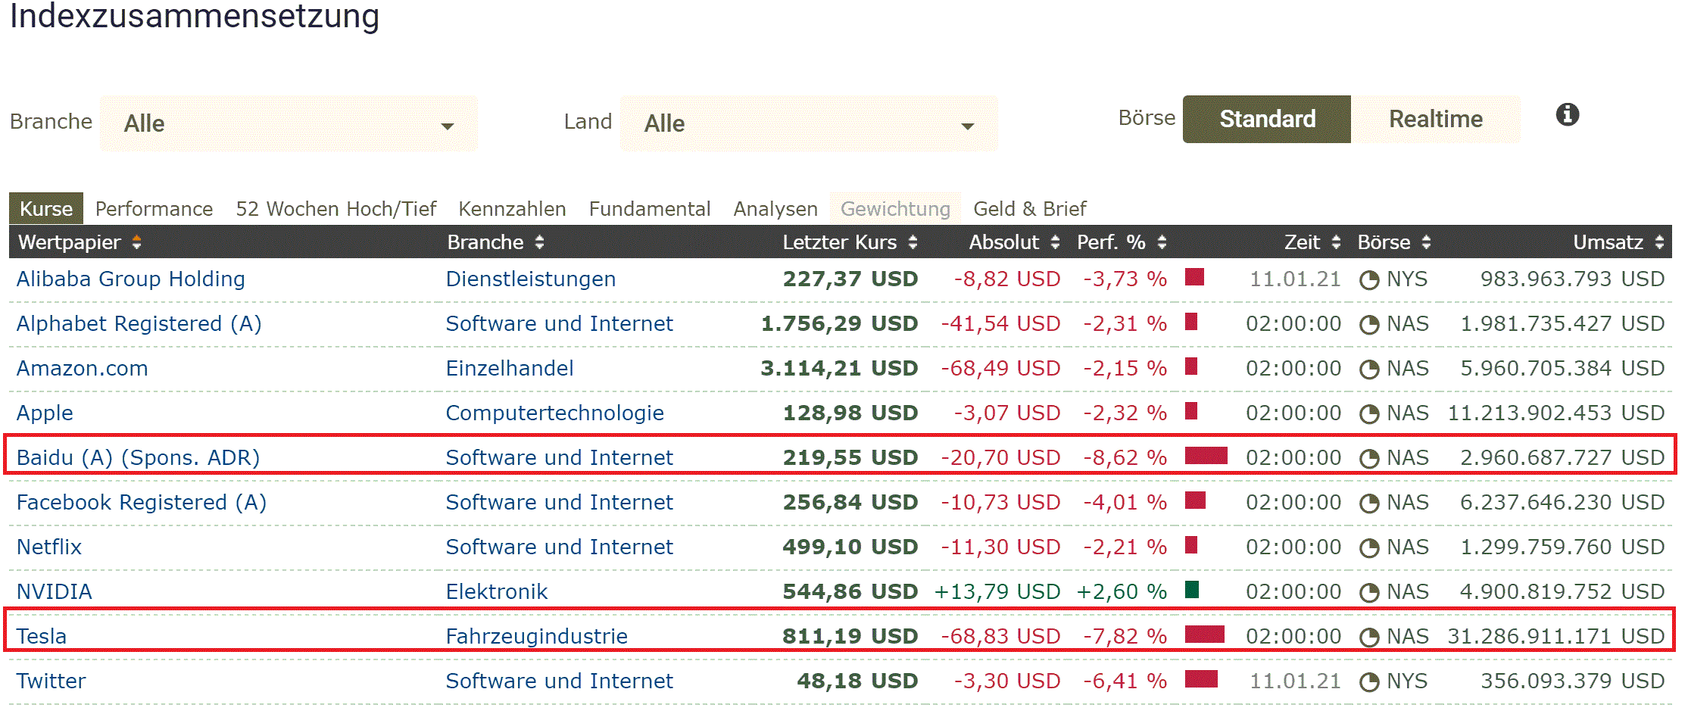Click Baidu's red performance bar

point(1206,456)
